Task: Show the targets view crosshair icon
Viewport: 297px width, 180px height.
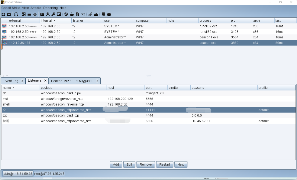Action: 35,14
